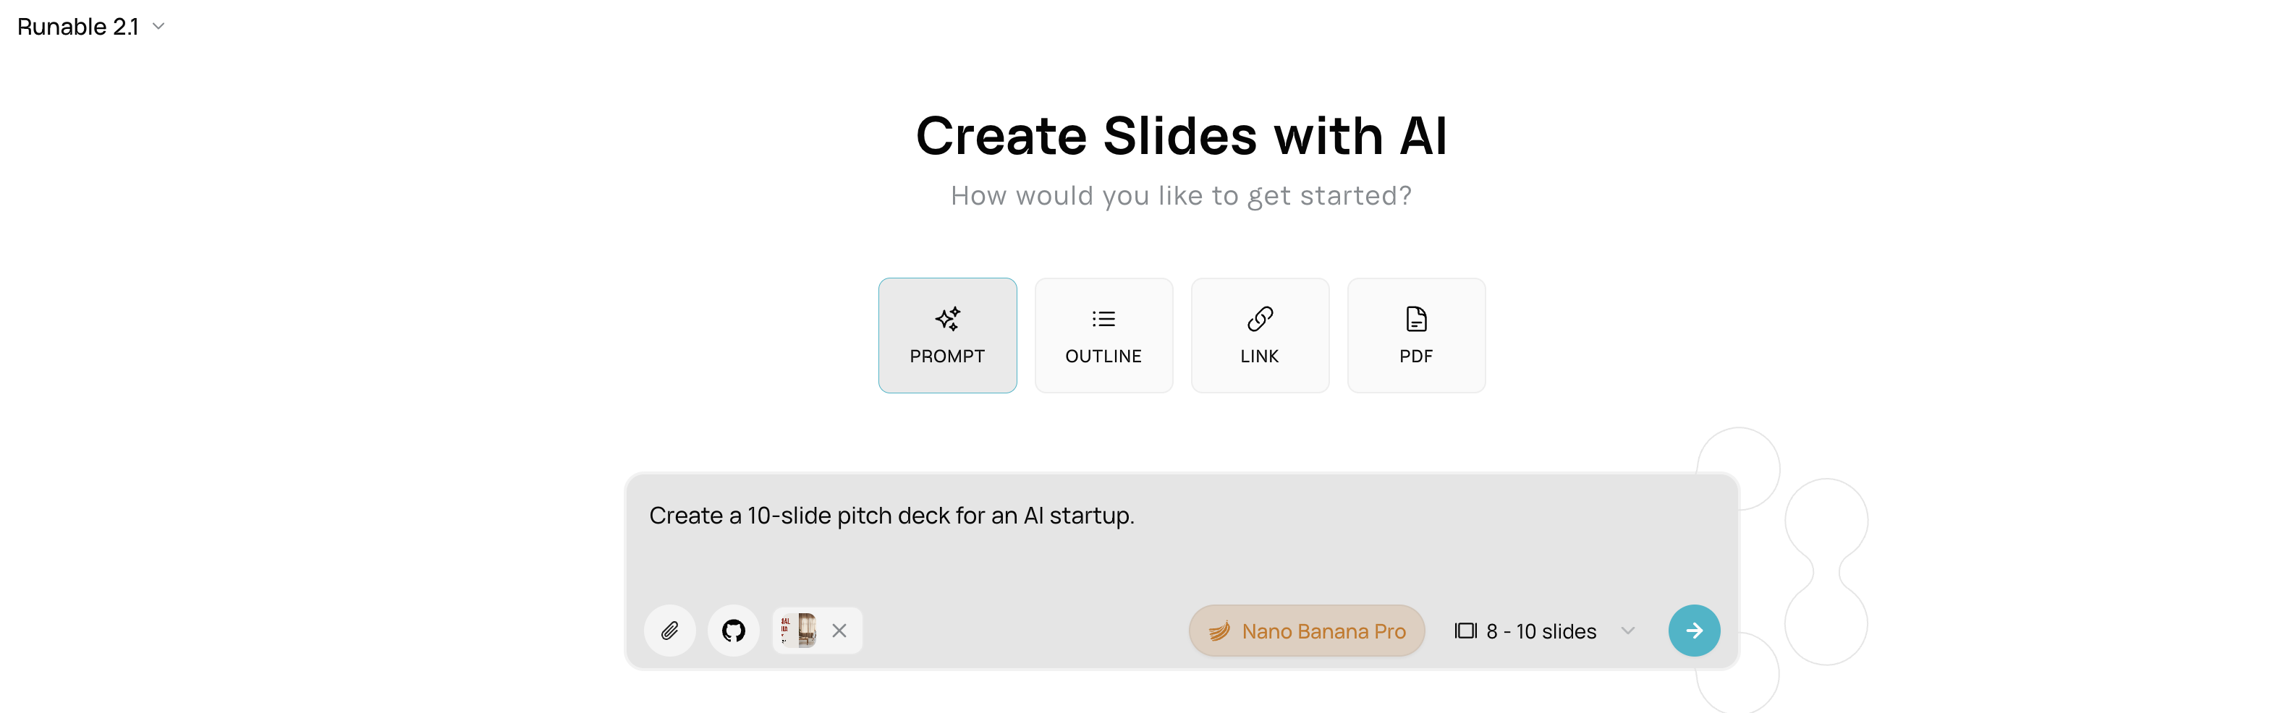
Task: Open the GitHub connection icon
Action: point(734,631)
